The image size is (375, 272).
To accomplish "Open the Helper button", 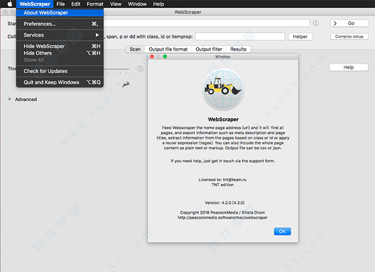I will pyautogui.click(x=300, y=37).
